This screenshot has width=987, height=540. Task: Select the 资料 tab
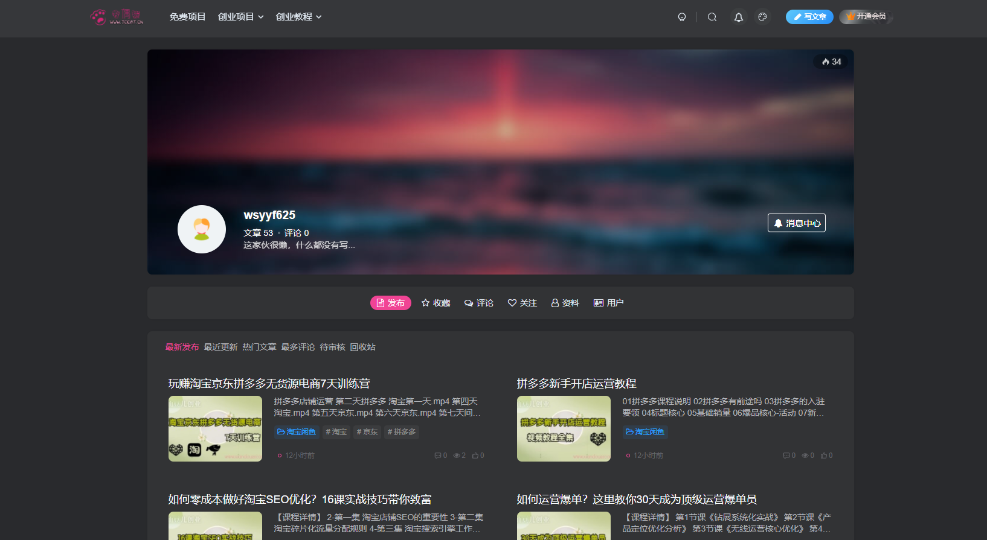[565, 303]
